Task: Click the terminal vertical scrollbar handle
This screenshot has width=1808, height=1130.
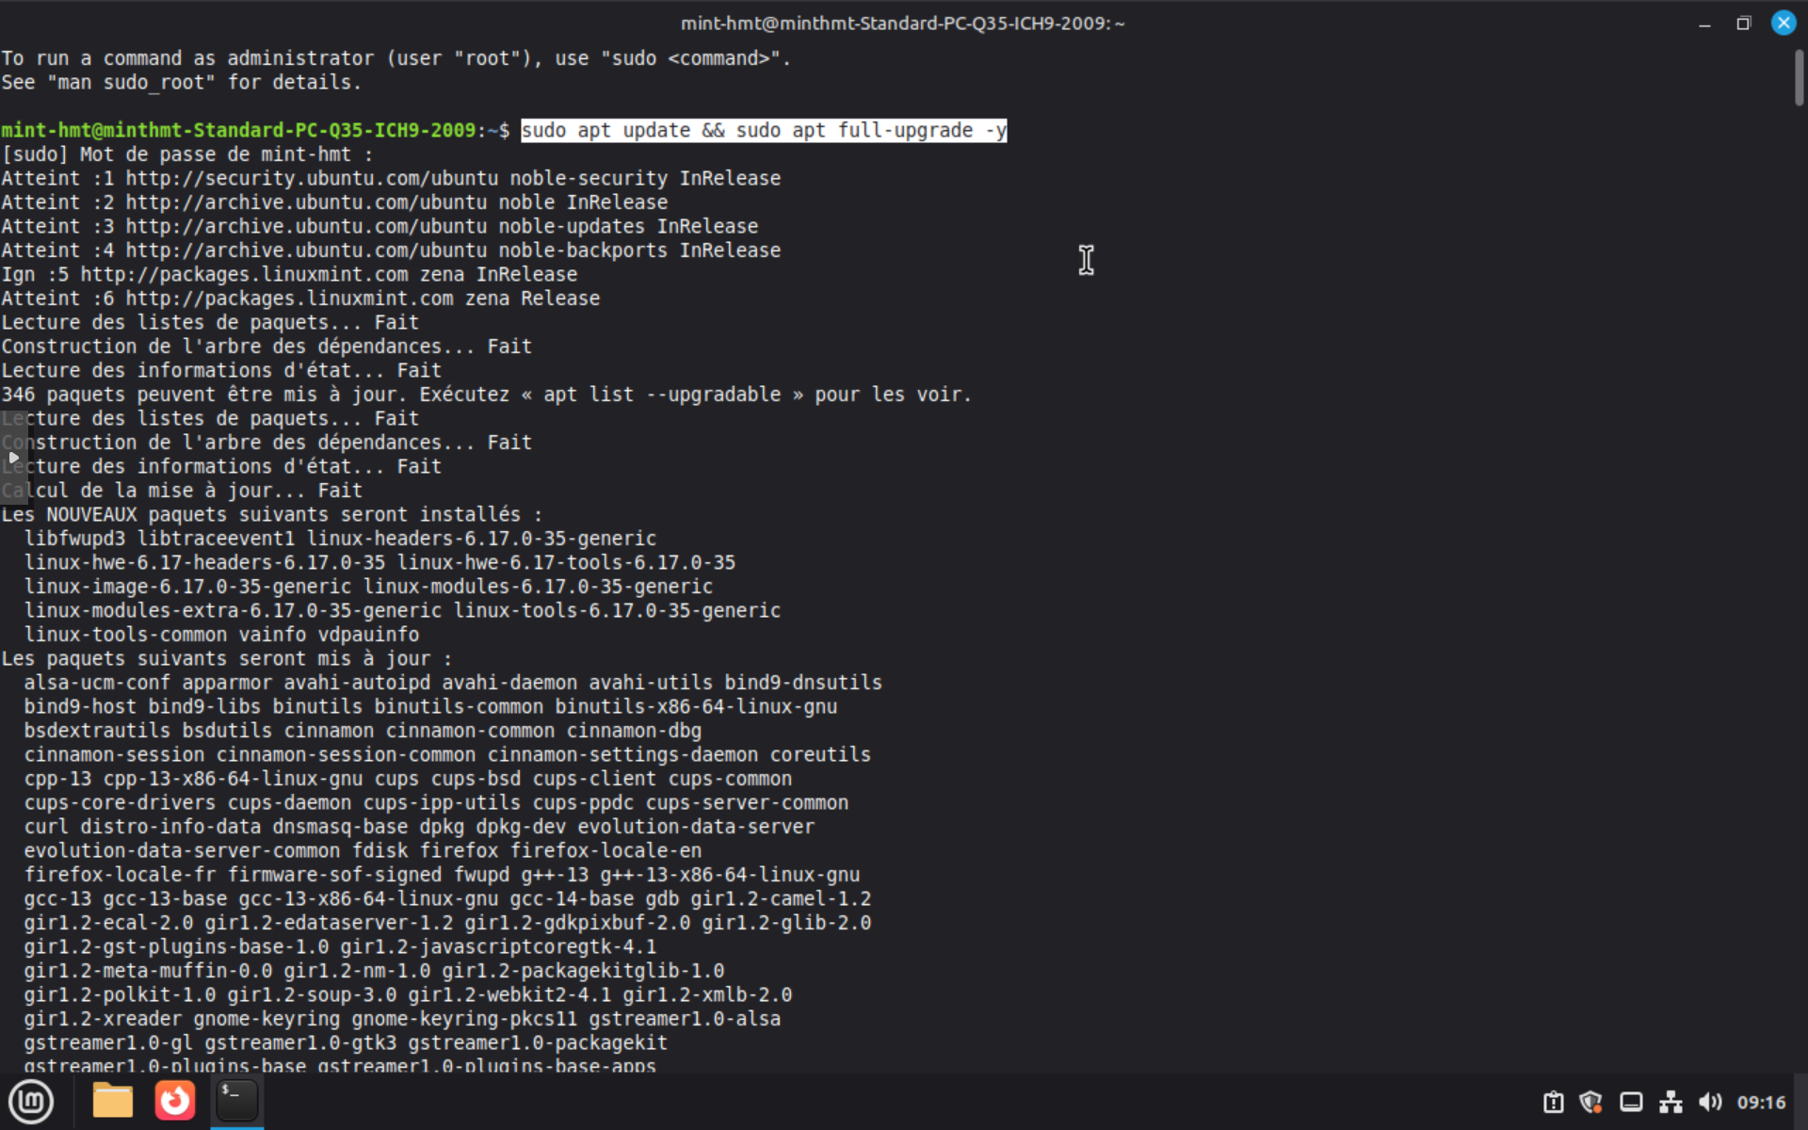Action: click(1799, 77)
